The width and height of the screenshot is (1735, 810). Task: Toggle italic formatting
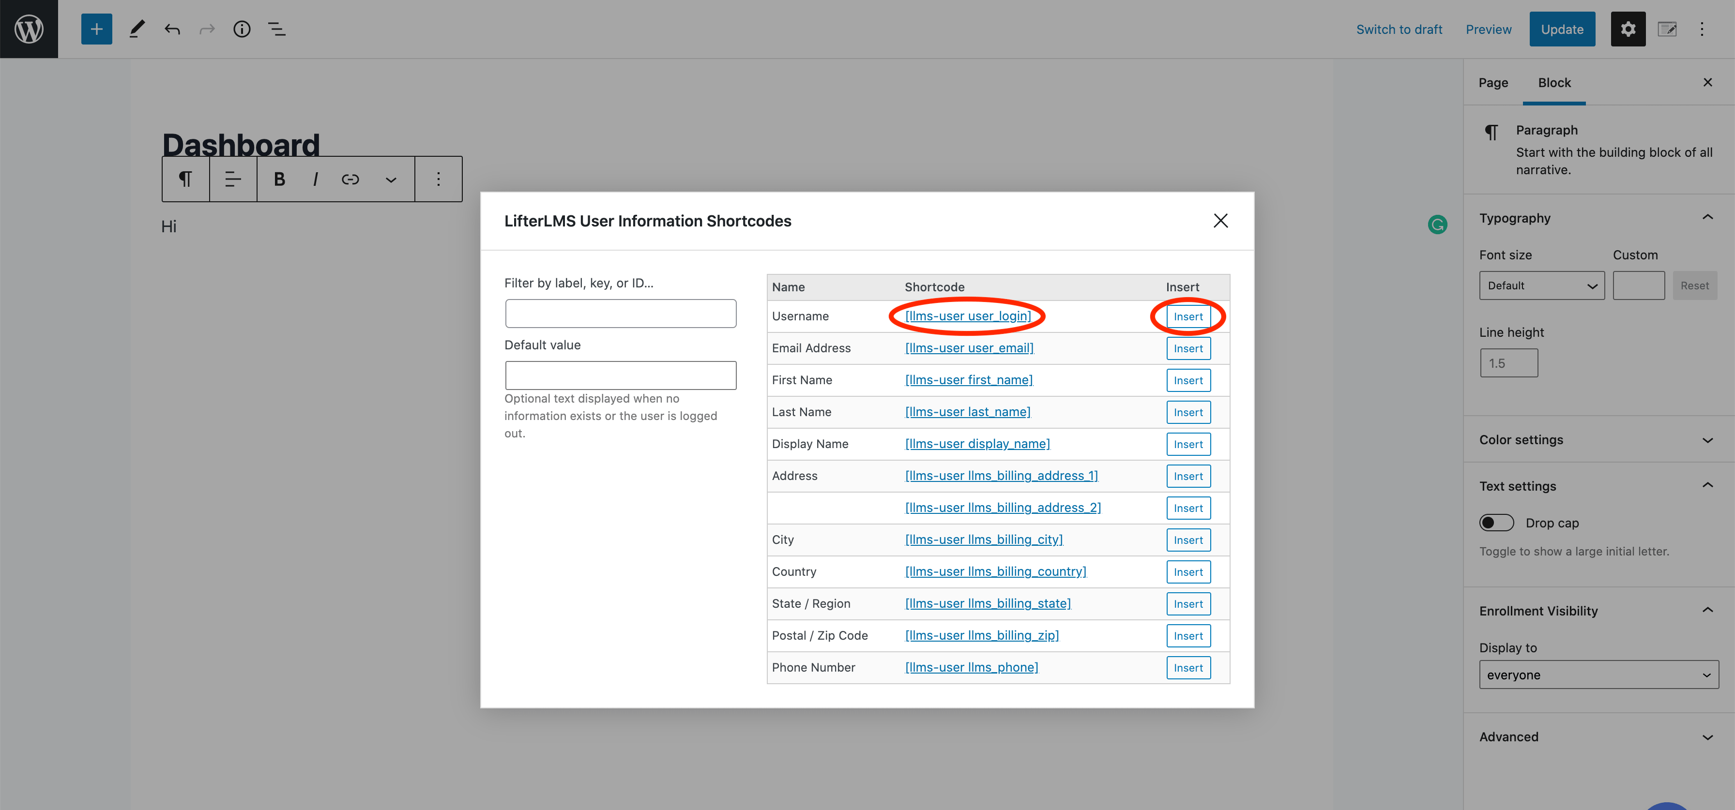(x=315, y=179)
